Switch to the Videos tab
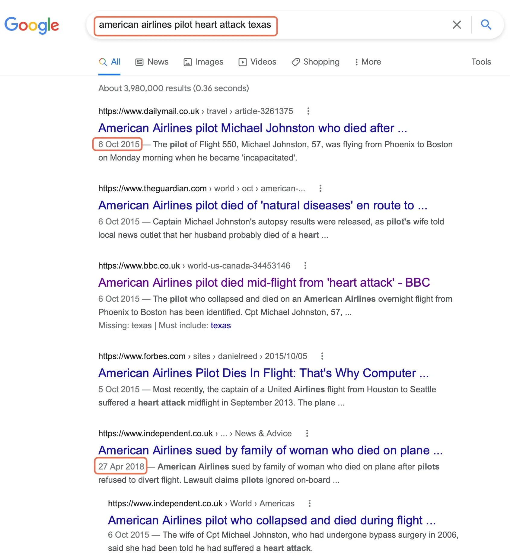The width and height of the screenshot is (510, 560). click(x=257, y=62)
